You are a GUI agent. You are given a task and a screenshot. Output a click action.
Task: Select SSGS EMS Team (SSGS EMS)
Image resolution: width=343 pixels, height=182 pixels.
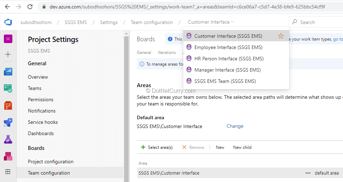(x=236, y=81)
